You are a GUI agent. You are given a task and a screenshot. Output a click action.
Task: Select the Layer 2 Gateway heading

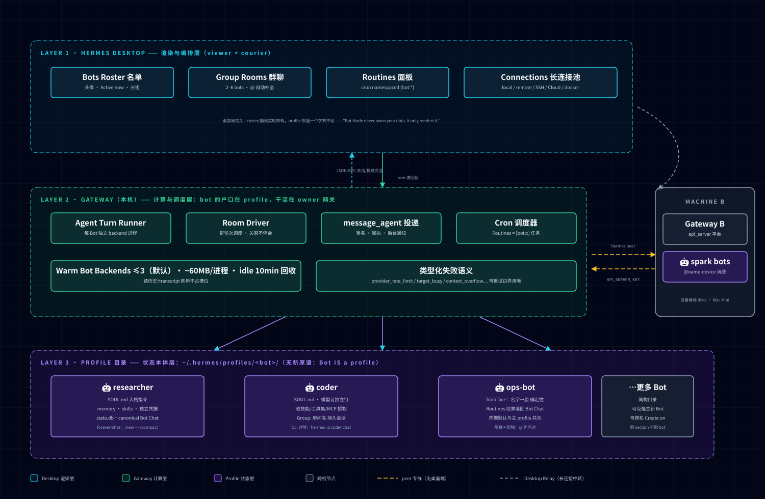click(188, 200)
